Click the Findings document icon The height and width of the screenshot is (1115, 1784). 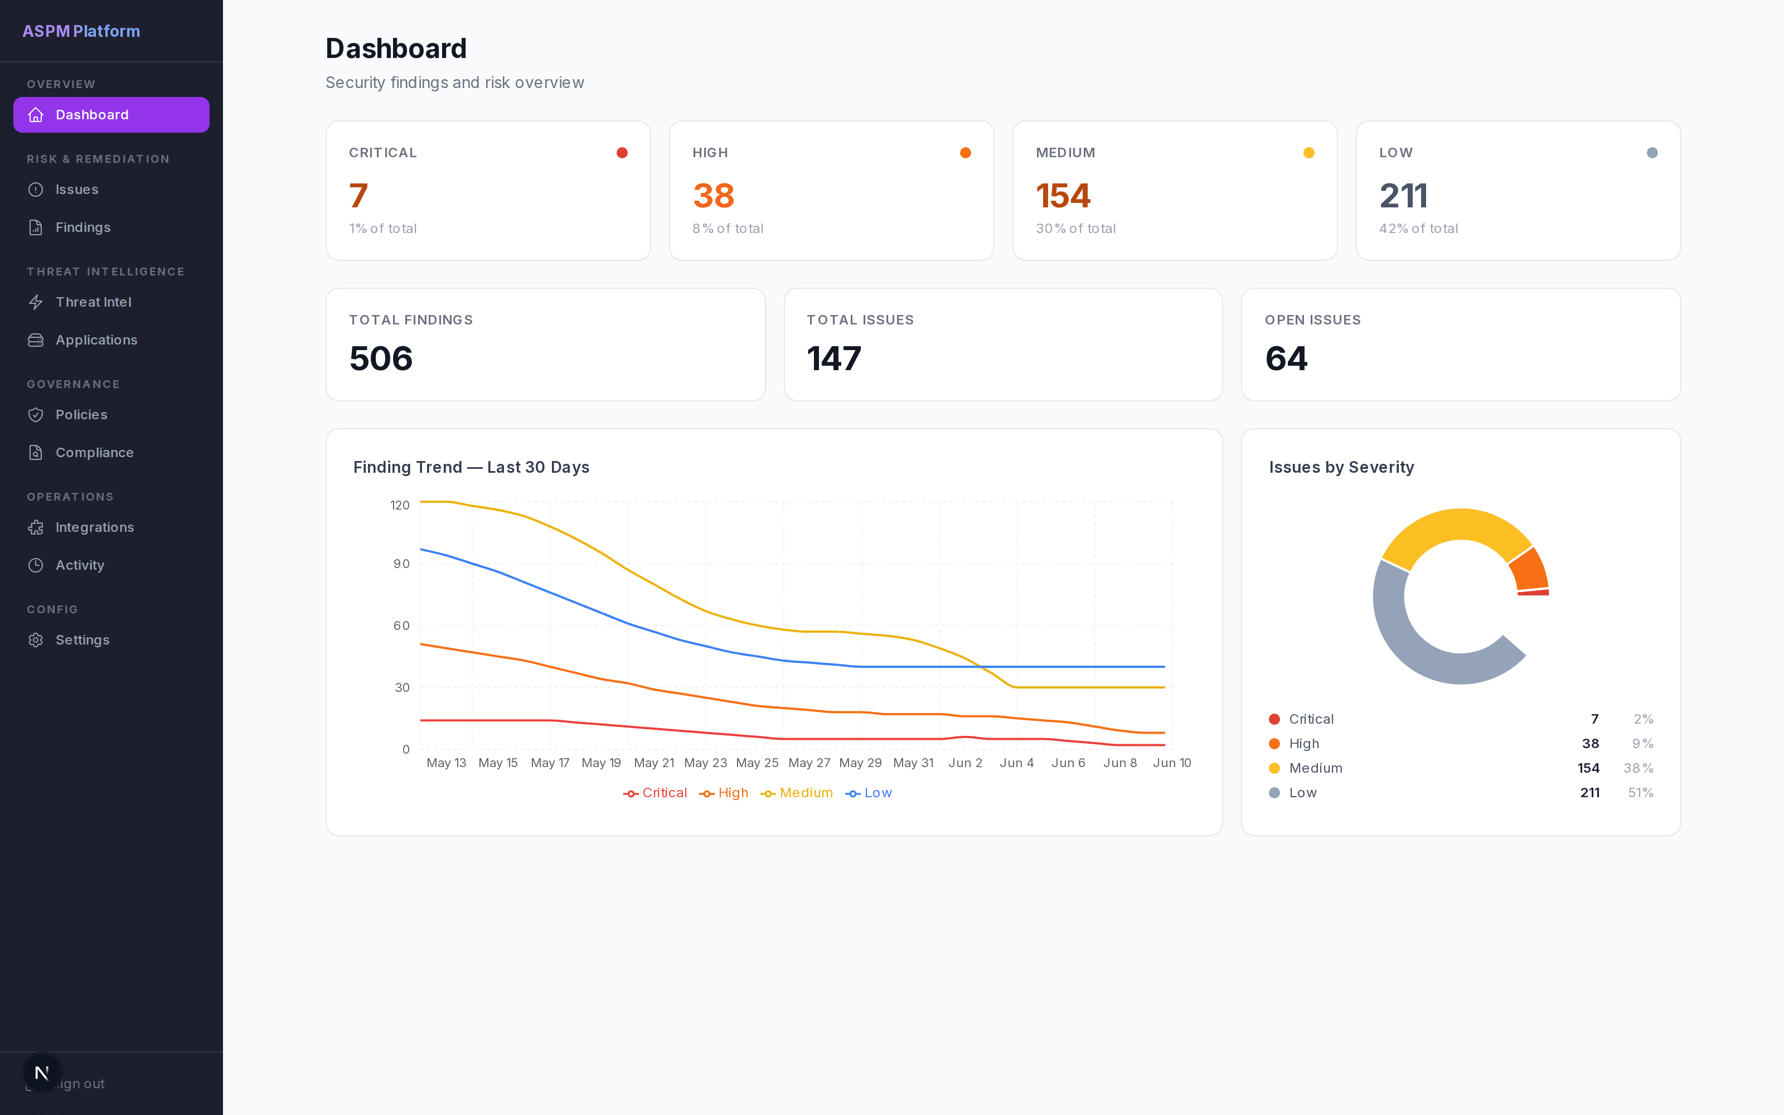35,227
